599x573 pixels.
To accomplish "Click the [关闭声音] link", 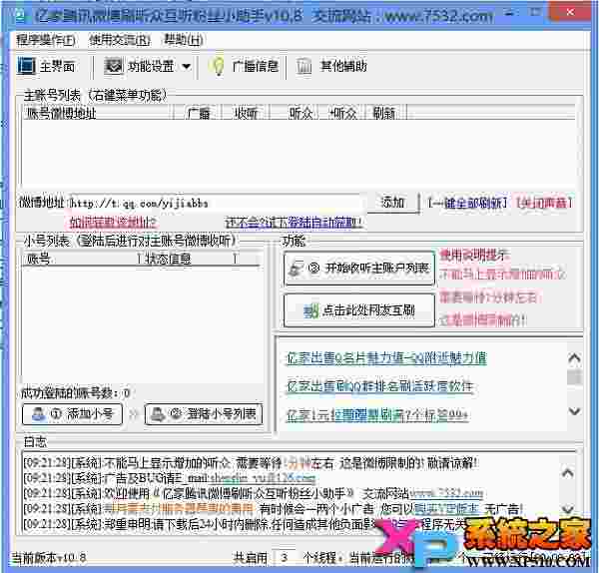I will tap(544, 203).
